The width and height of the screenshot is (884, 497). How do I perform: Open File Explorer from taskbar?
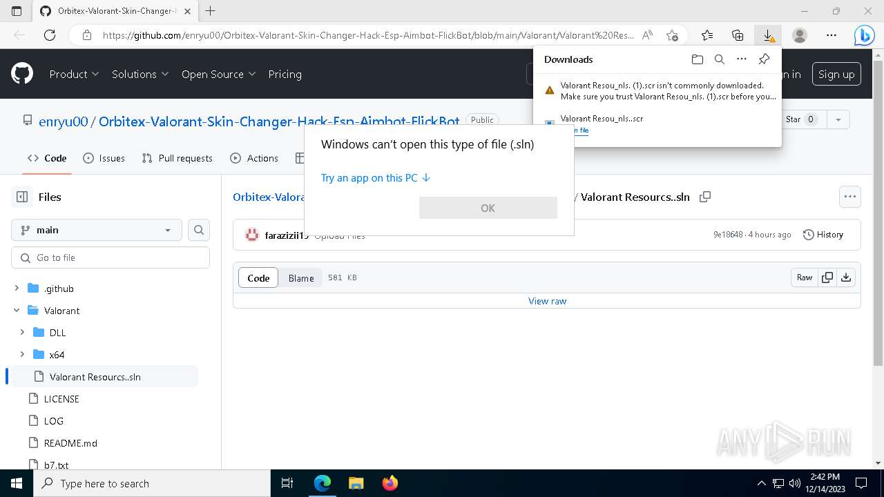click(x=356, y=483)
